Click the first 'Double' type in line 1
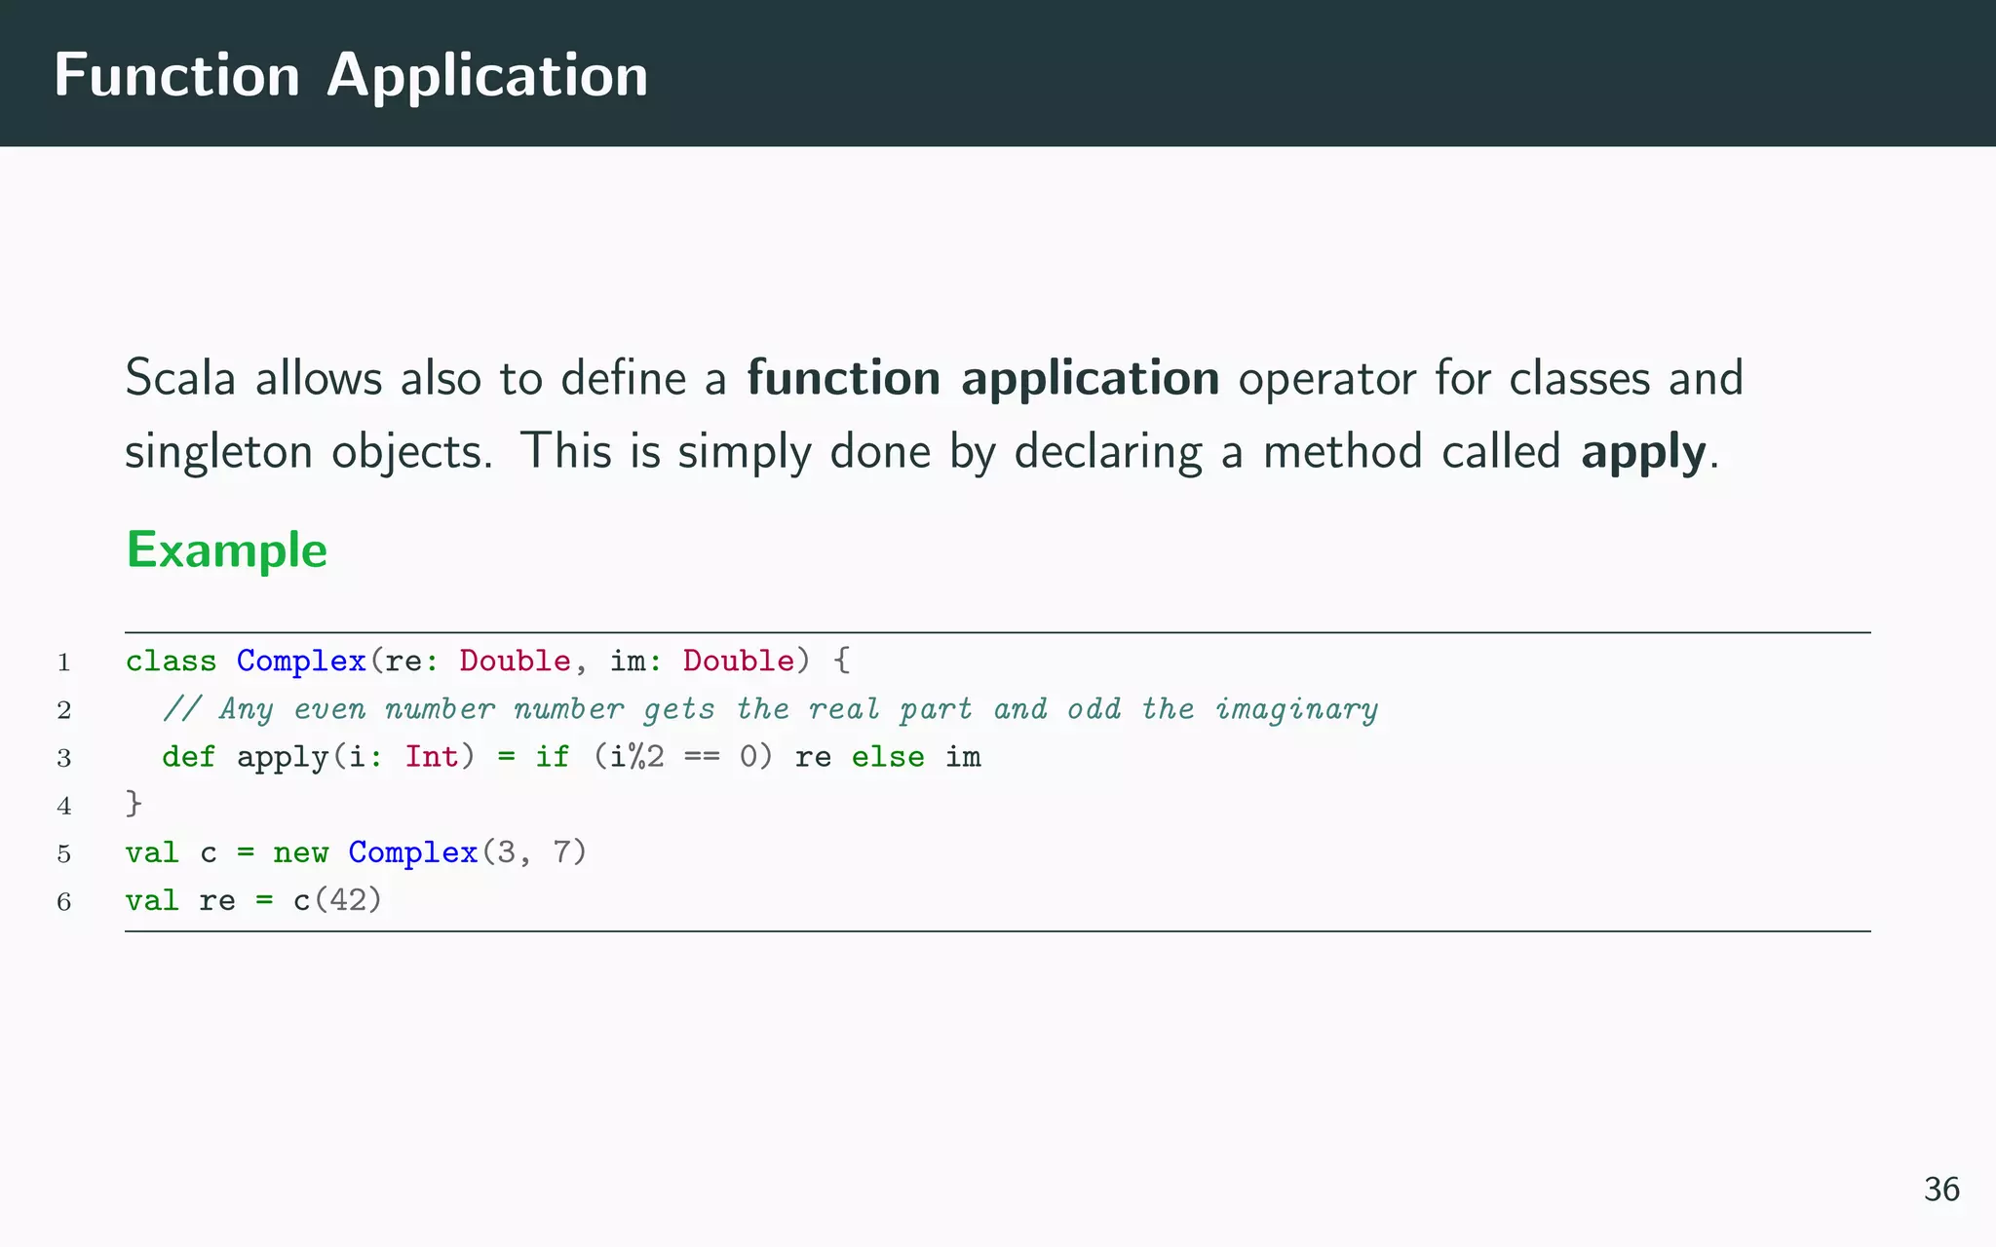The width and height of the screenshot is (1996, 1247). pos(515,661)
